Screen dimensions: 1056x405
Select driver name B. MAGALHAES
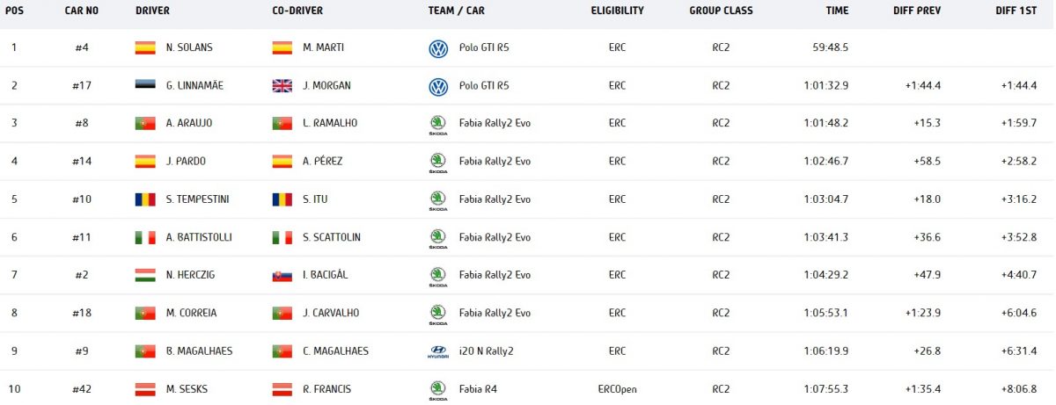pyautogui.click(x=199, y=351)
